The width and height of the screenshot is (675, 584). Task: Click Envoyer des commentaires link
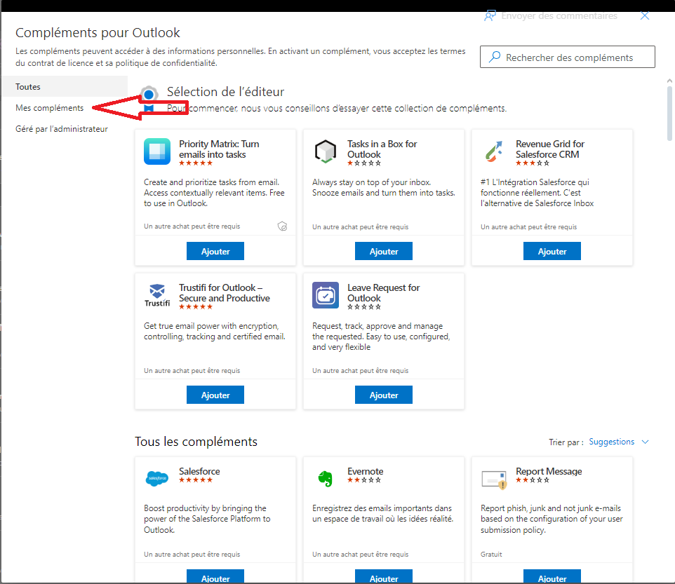559,16
